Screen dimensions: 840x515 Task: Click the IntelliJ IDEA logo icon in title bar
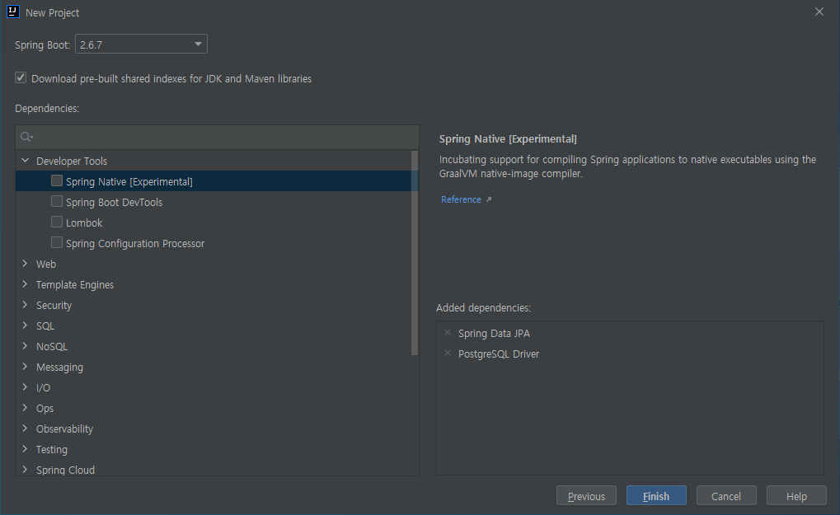pos(13,12)
